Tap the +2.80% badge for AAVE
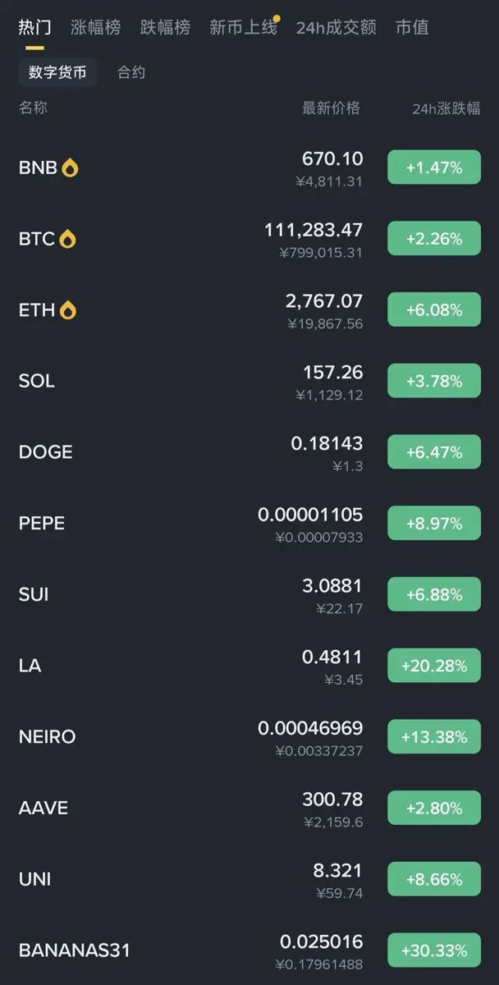Screen dimensions: 499x985 coord(434,808)
